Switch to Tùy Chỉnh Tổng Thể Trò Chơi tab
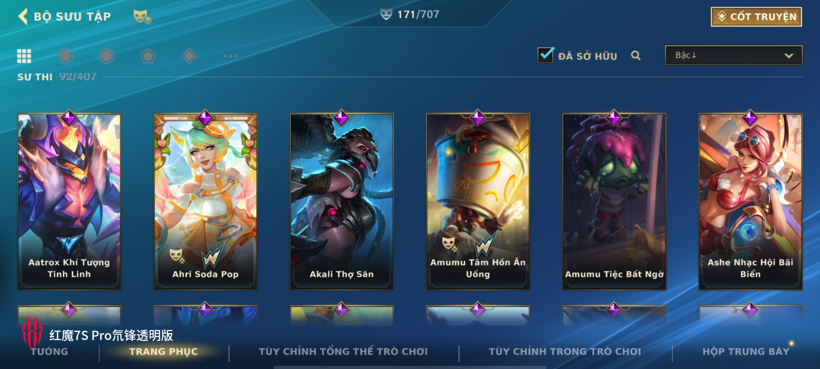The height and width of the screenshot is (369, 820). [x=343, y=352]
